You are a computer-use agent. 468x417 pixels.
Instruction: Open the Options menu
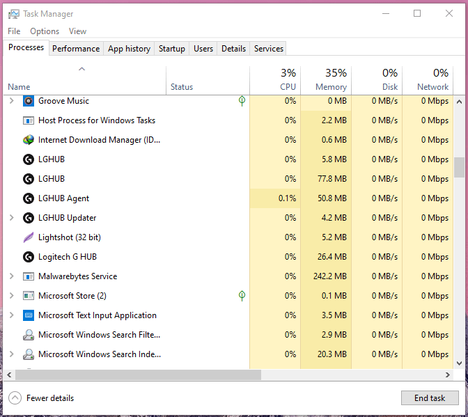pyautogui.click(x=45, y=31)
